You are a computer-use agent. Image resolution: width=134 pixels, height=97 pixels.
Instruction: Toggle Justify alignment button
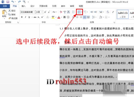click(x=84, y=17)
